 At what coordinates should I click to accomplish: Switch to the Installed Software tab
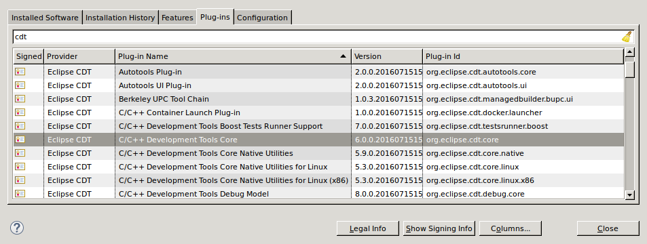[x=45, y=18]
